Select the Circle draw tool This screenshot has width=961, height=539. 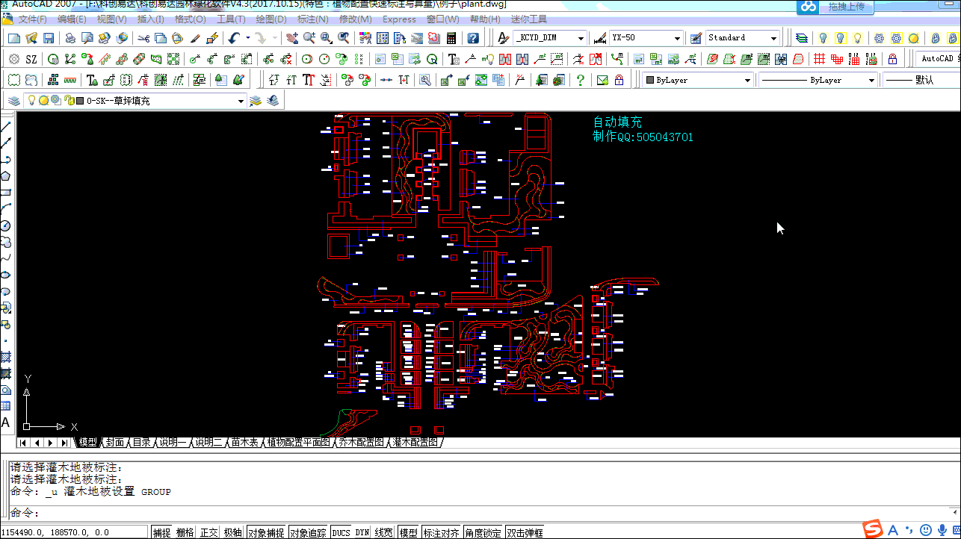6,225
